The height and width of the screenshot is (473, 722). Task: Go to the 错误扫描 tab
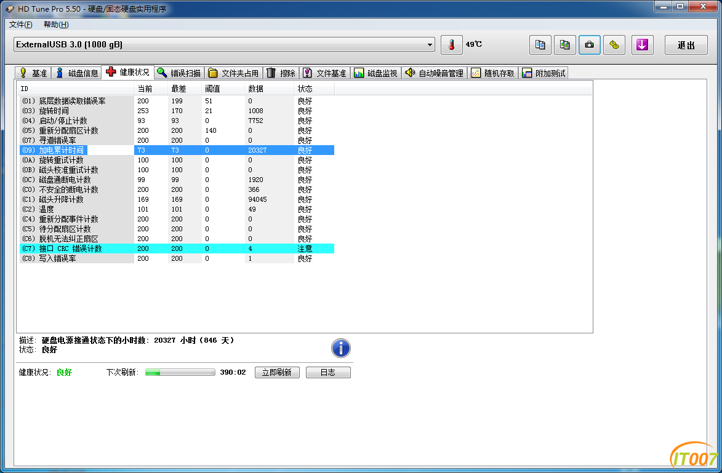pyautogui.click(x=179, y=73)
